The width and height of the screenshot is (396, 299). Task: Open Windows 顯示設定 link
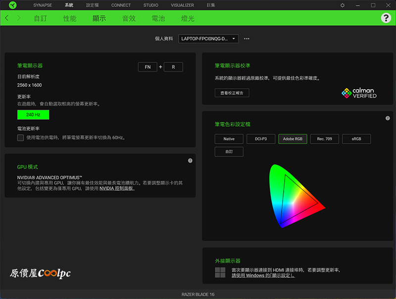click(x=263, y=276)
